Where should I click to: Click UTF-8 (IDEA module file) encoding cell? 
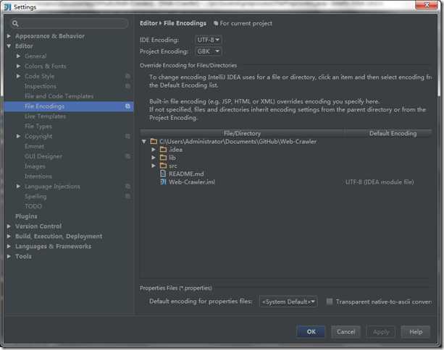coord(380,182)
